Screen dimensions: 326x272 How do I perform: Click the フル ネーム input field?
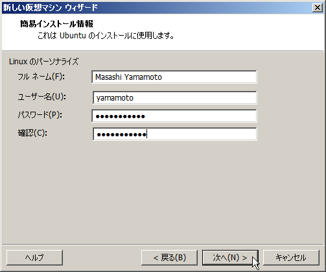point(174,77)
